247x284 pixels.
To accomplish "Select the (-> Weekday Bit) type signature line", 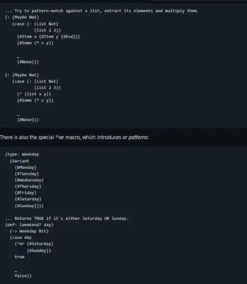I will 29,231.
